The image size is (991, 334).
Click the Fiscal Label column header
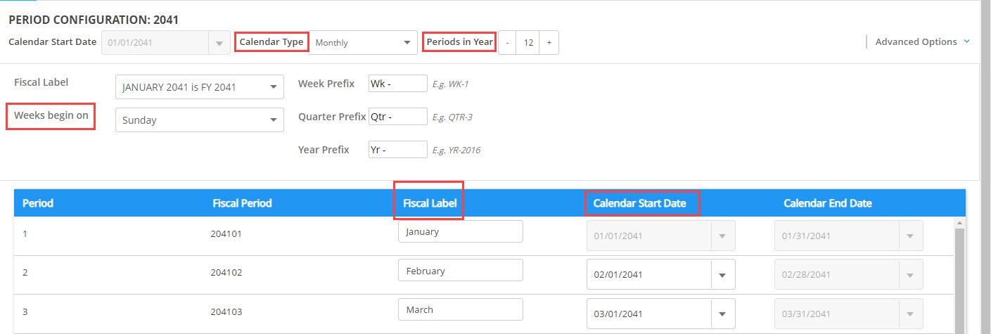click(x=429, y=203)
